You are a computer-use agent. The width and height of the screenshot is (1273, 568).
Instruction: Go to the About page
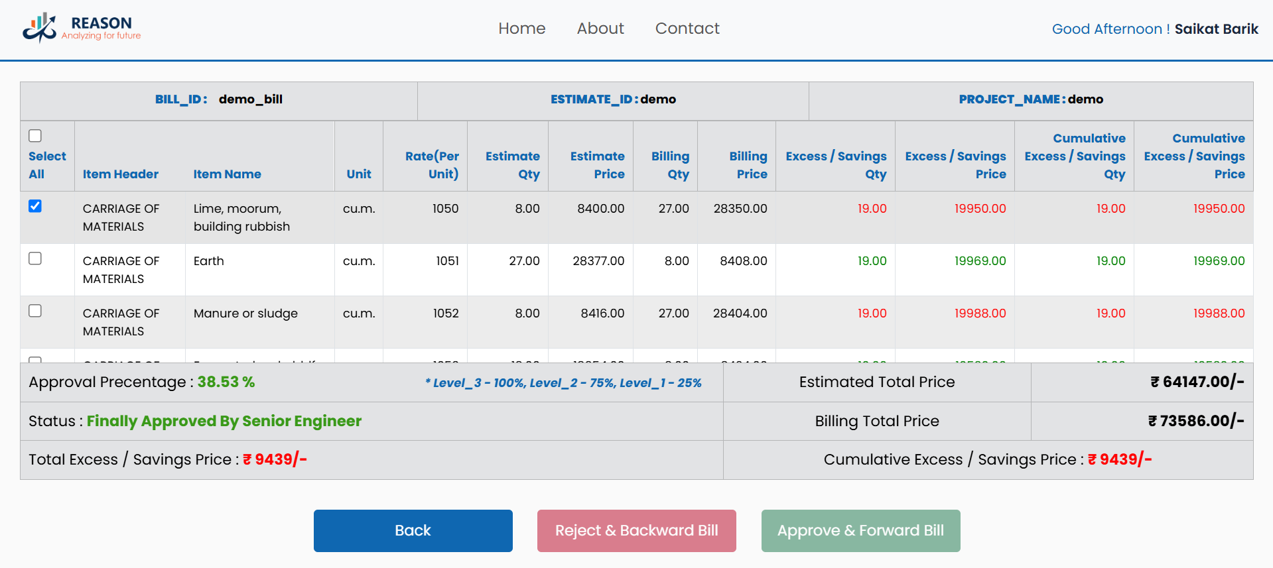[600, 28]
